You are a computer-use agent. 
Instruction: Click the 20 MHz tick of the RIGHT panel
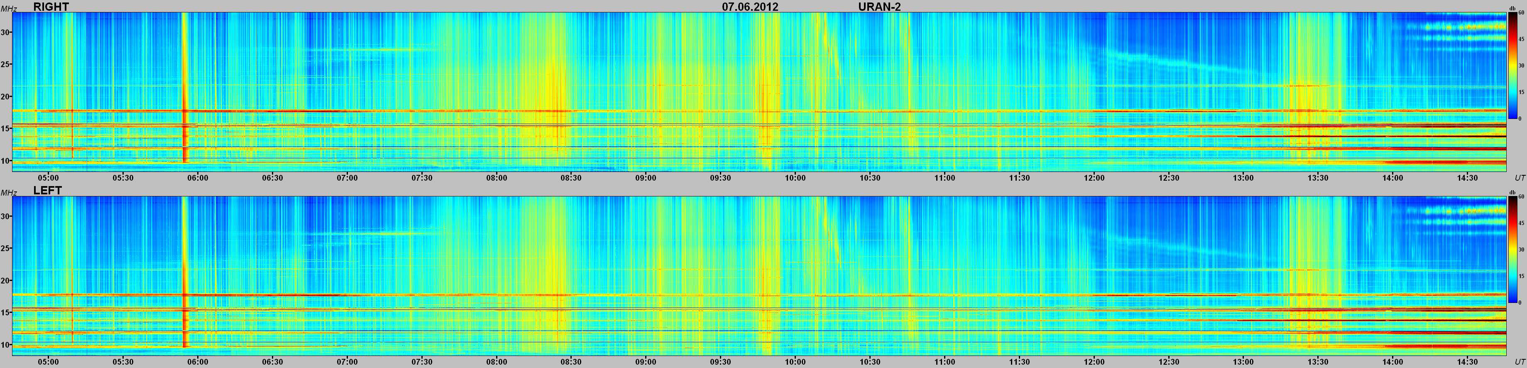[x=5, y=96]
